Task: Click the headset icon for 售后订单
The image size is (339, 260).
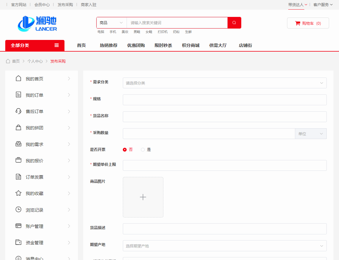Action: 18,111
